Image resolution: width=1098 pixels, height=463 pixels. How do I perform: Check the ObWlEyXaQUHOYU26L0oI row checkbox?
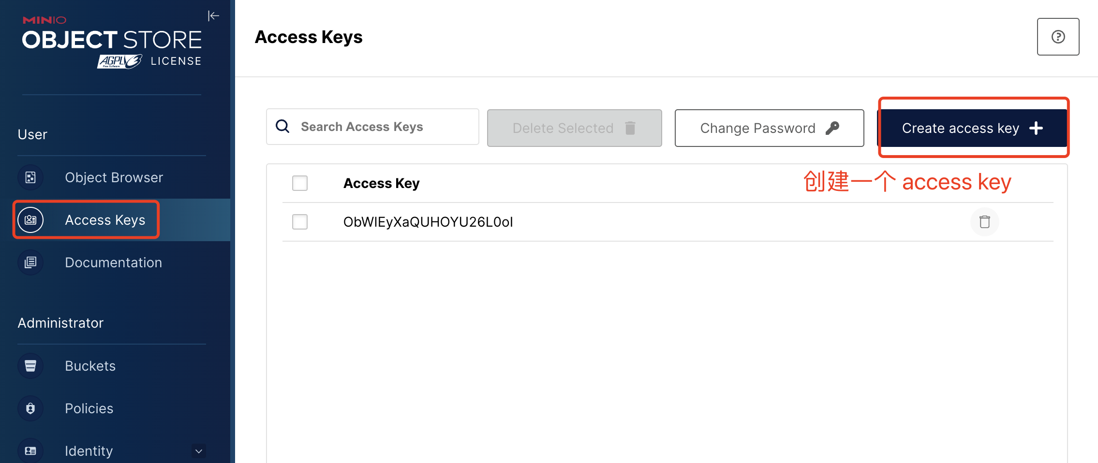coord(299,222)
